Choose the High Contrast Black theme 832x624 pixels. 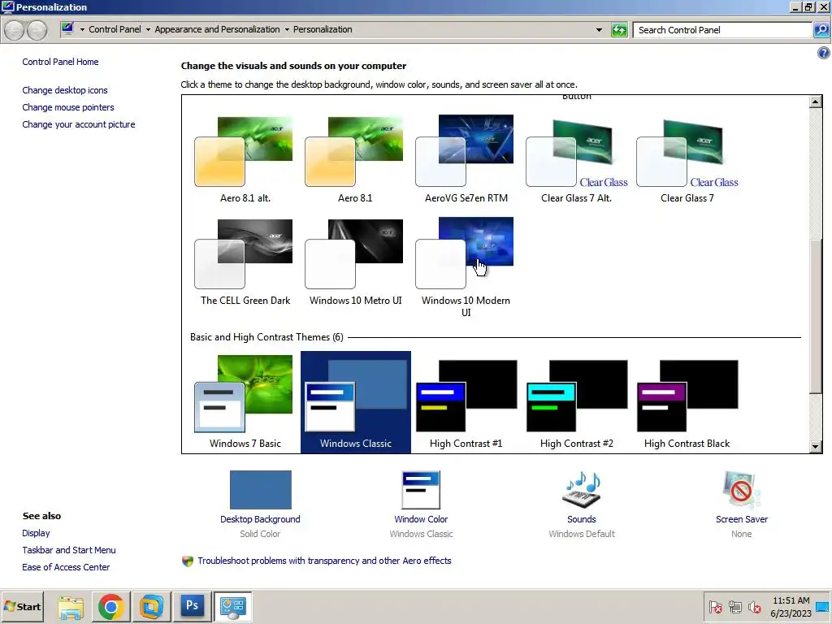pyautogui.click(x=687, y=402)
